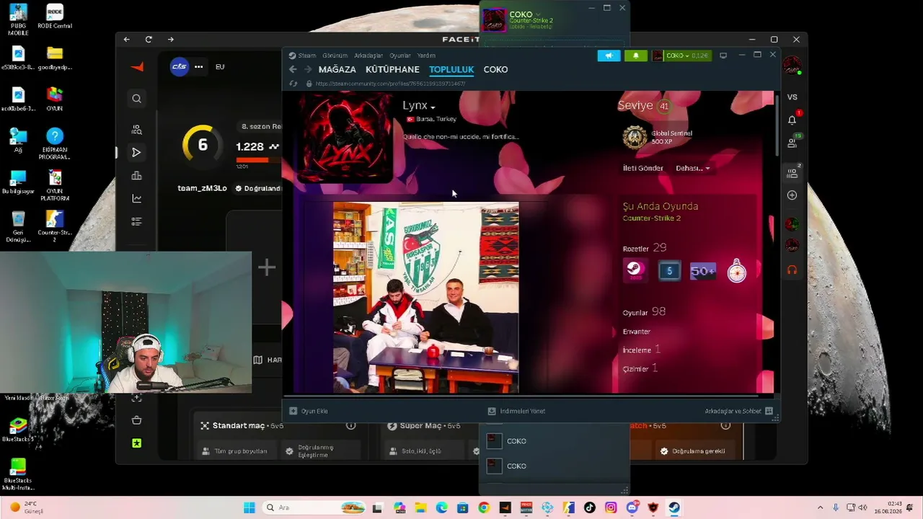Viewport: 923px width, 519px height.
Task: Click the Seviye 41 level badge
Action: [664, 106]
